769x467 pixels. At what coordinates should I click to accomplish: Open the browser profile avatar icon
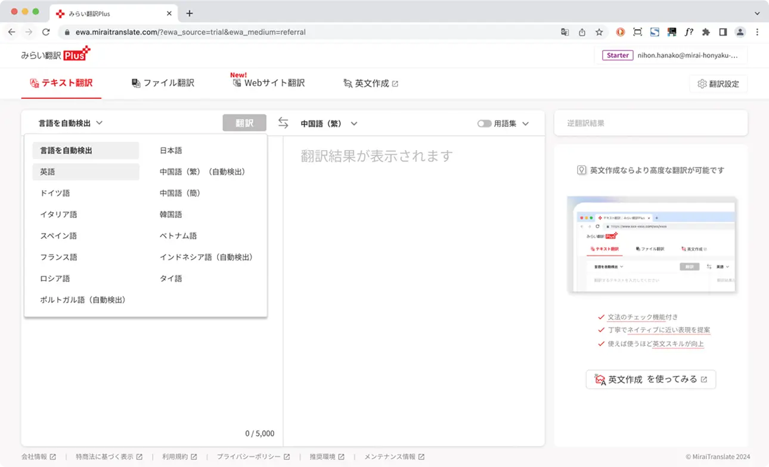[740, 32]
